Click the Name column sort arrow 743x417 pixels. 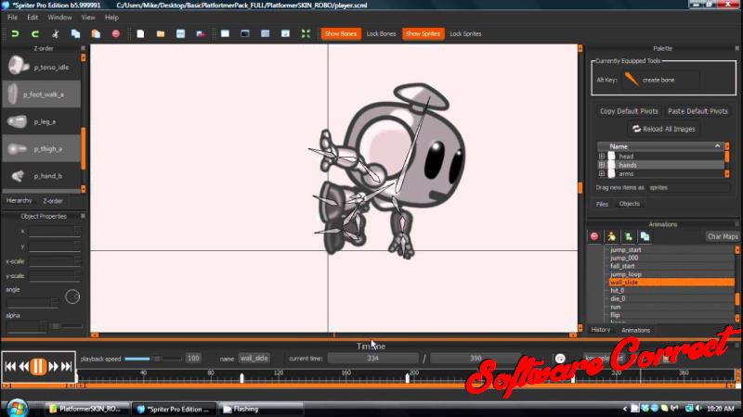[x=717, y=146]
